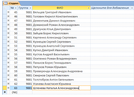Expand record 58 plus icon
This screenshot has width=134, height=97.
[8, 67]
